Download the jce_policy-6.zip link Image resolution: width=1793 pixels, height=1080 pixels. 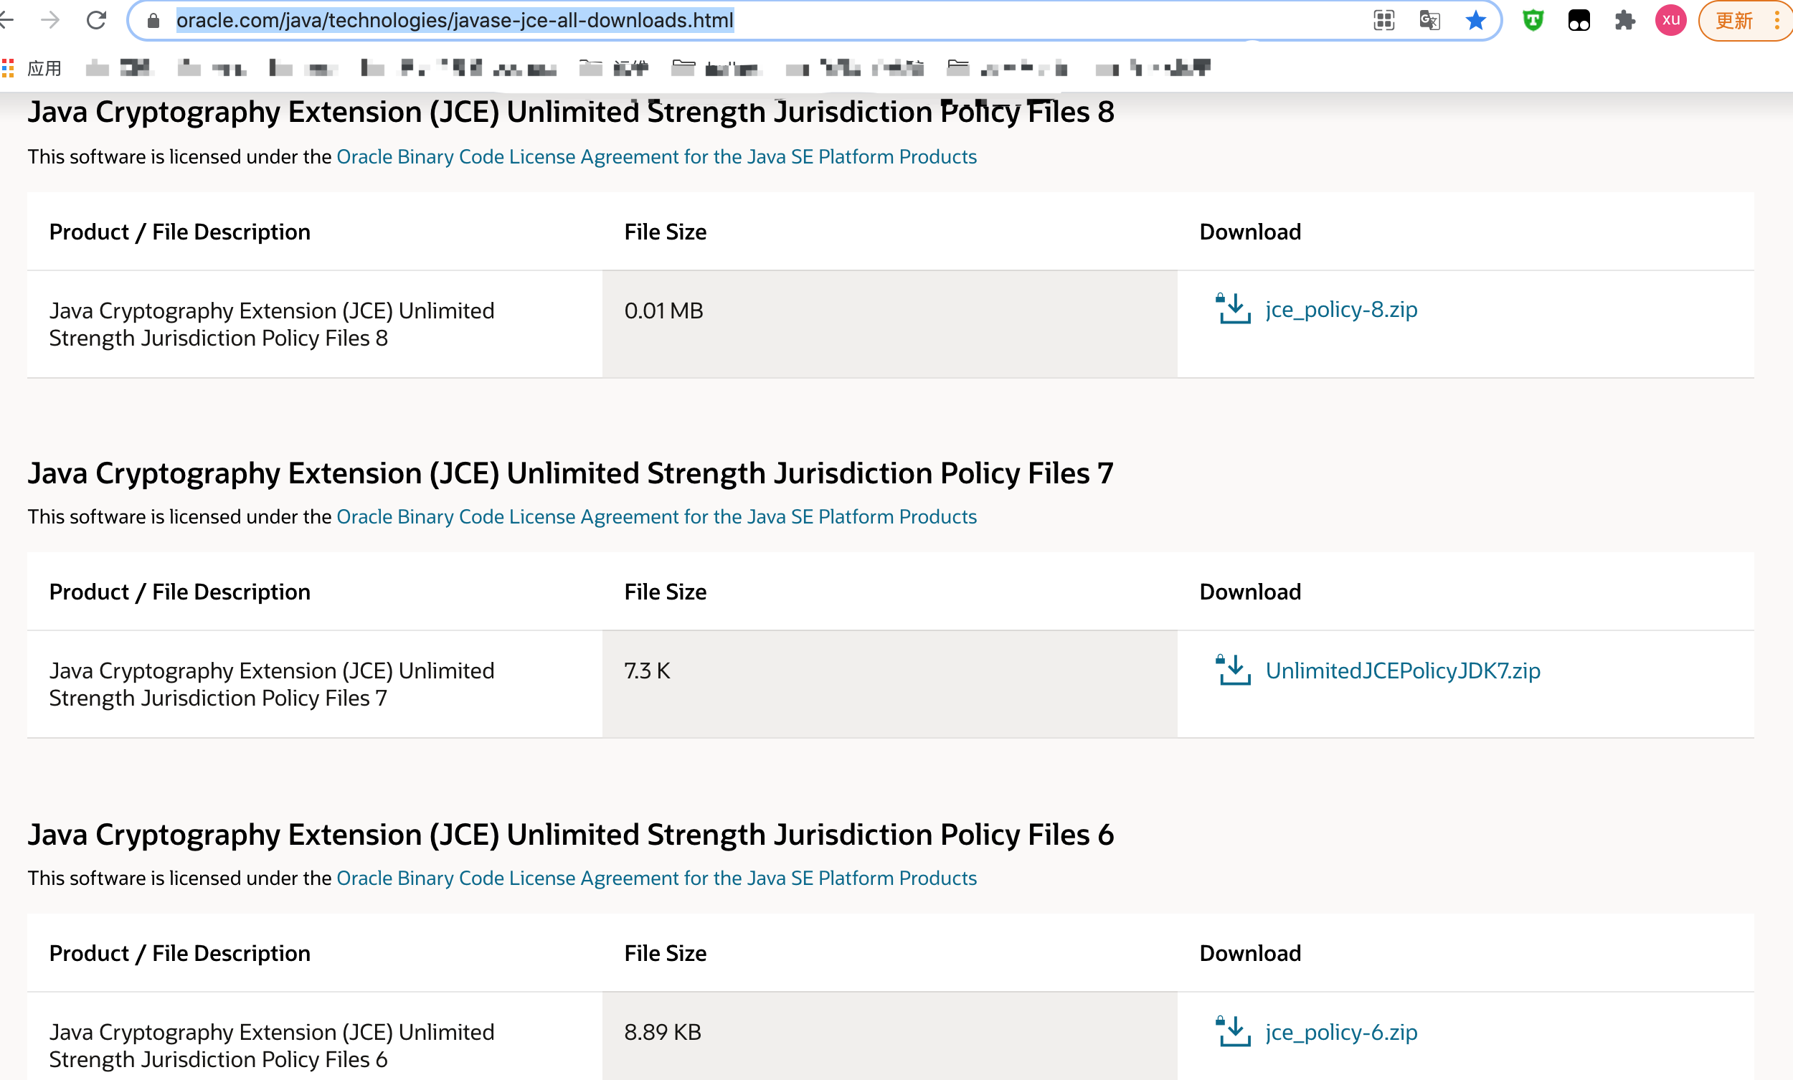coord(1341,1032)
